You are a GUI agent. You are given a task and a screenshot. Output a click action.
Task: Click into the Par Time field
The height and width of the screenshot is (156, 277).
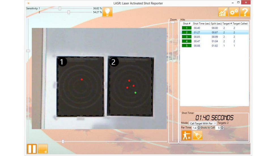(195, 128)
